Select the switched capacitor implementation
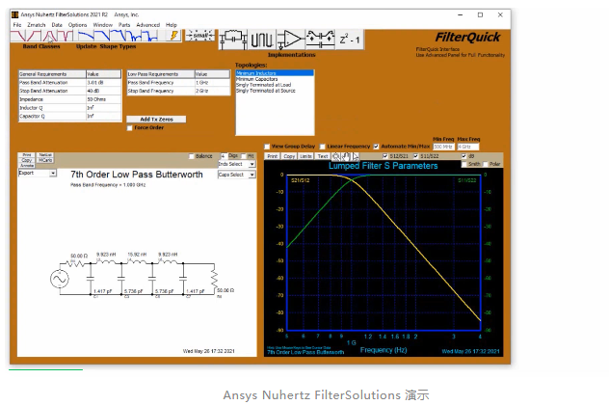Image resolution: width=609 pixels, height=406 pixels. pos(321,40)
